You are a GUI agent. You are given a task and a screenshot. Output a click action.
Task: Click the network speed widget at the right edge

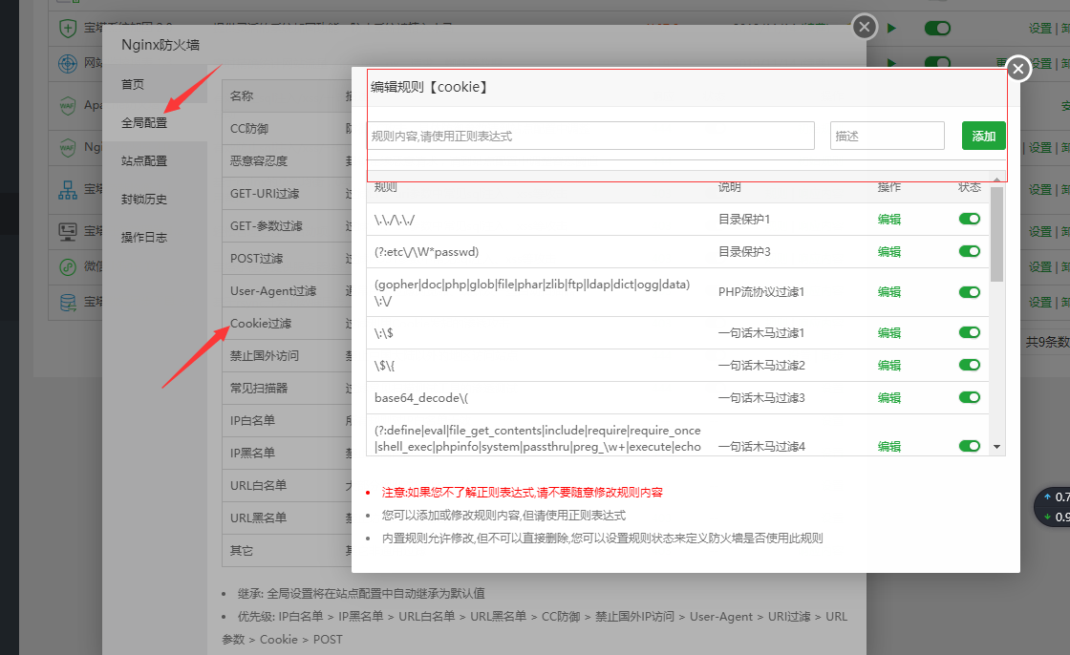coord(1052,507)
